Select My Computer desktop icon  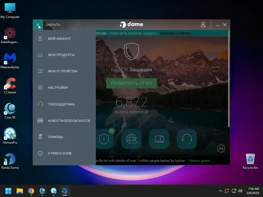(10, 11)
